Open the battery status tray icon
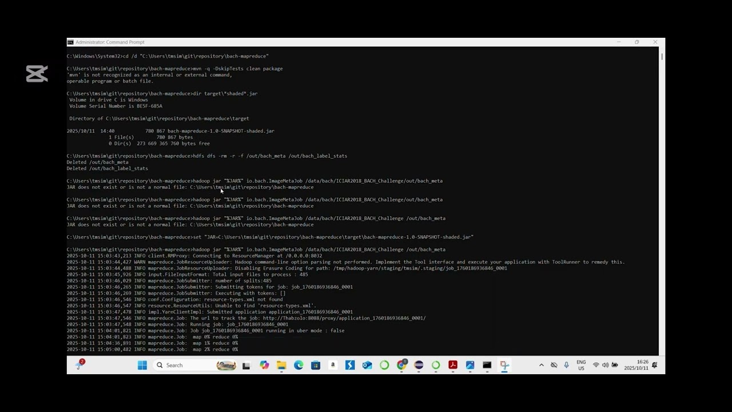This screenshot has height=412, width=732. pyautogui.click(x=615, y=365)
